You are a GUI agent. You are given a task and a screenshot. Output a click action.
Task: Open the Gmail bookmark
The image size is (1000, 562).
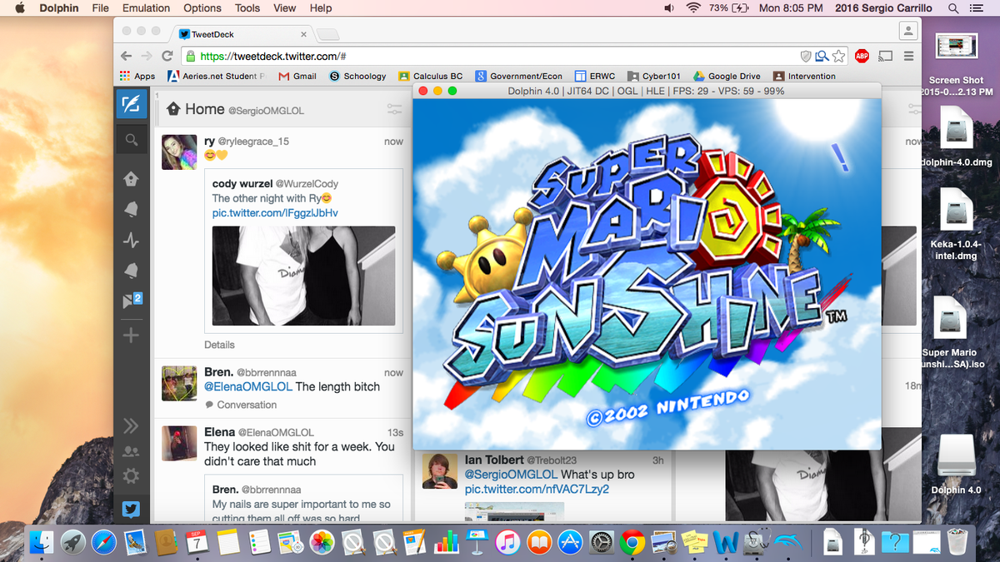tap(297, 76)
